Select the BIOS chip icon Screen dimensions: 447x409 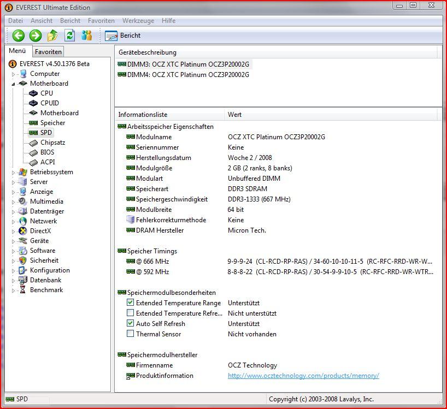coord(33,152)
